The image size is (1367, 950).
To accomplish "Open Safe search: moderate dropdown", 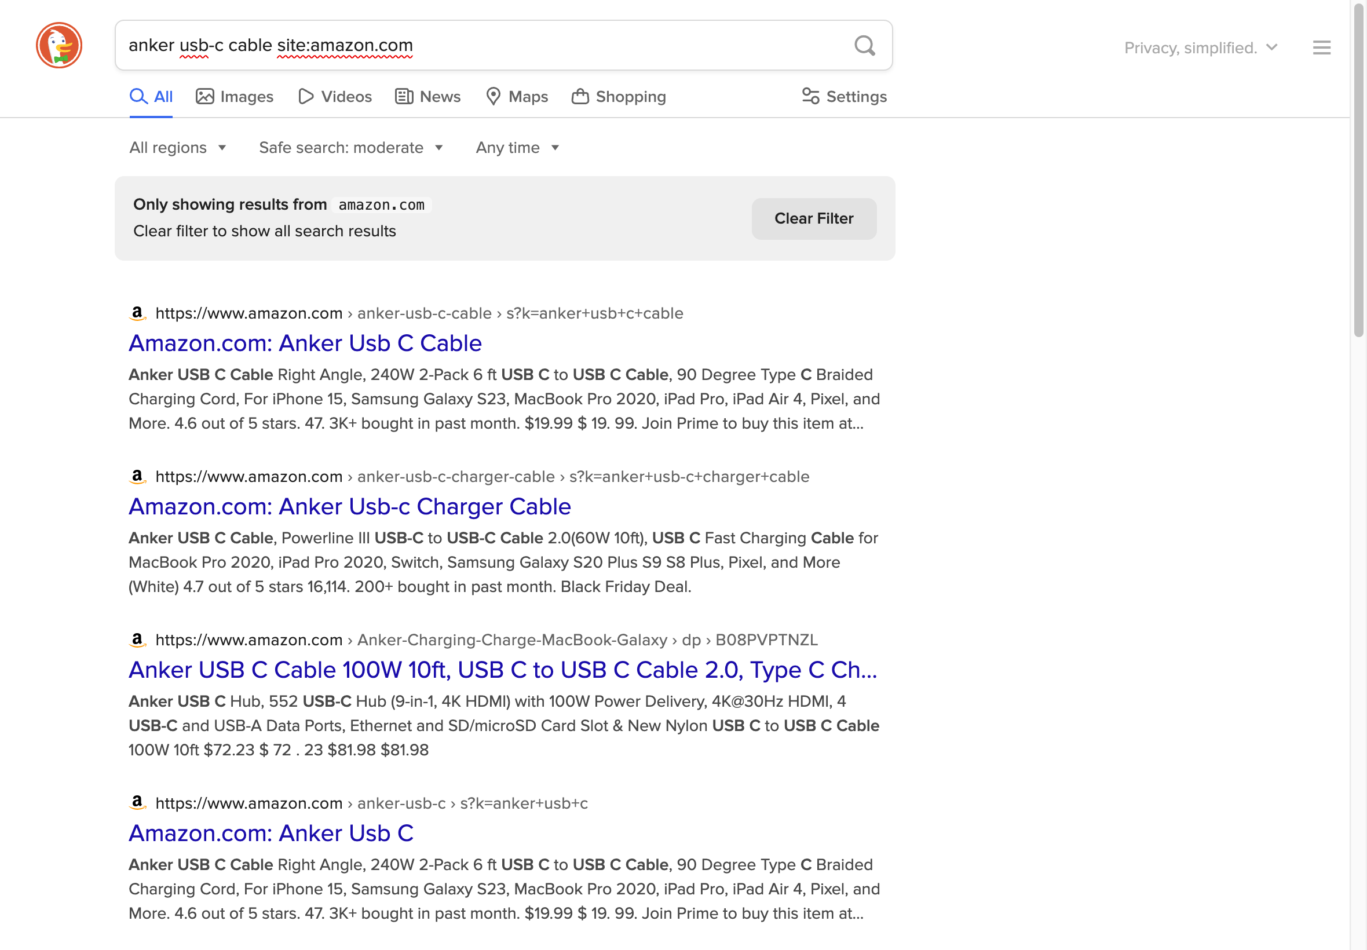I will [351, 148].
